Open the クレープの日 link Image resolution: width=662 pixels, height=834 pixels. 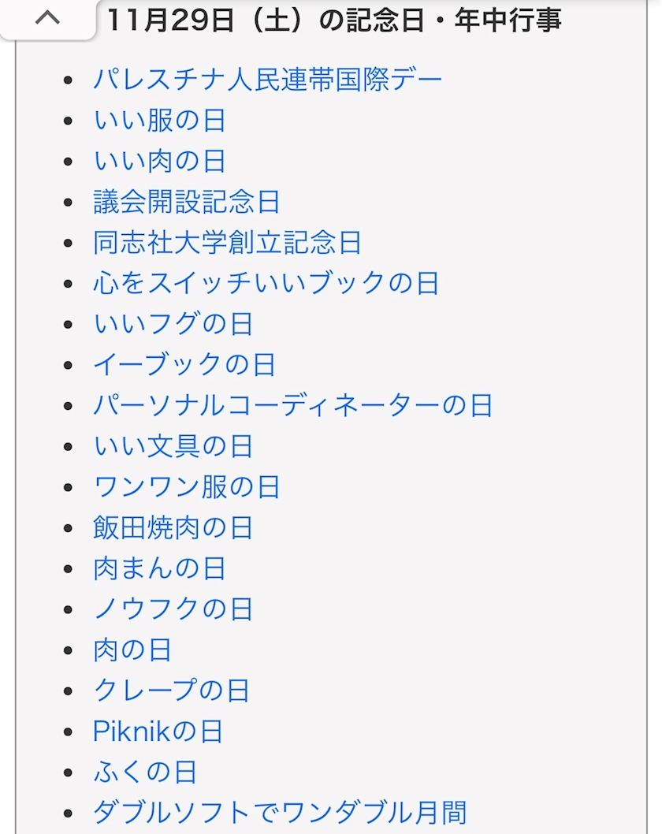pyautogui.click(x=171, y=691)
